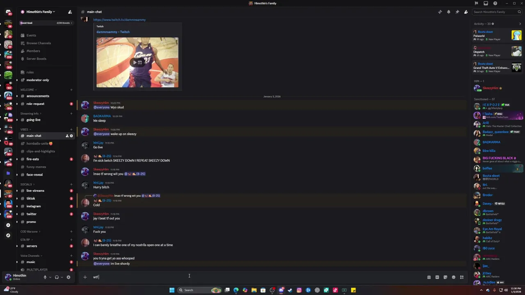Open the Inbox icon in title bar
Viewport: 525px width, 295px height.
click(x=486, y=3)
